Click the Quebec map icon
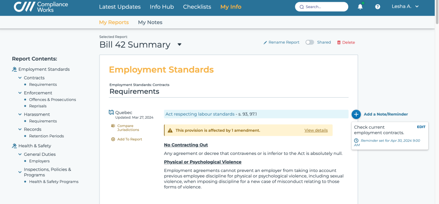The width and height of the screenshot is (439, 204). [x=111, y=112]
